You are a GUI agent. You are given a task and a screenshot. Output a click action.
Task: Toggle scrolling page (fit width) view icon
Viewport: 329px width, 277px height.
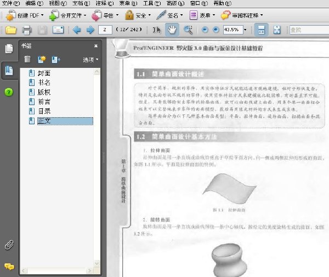click(261, 30)
